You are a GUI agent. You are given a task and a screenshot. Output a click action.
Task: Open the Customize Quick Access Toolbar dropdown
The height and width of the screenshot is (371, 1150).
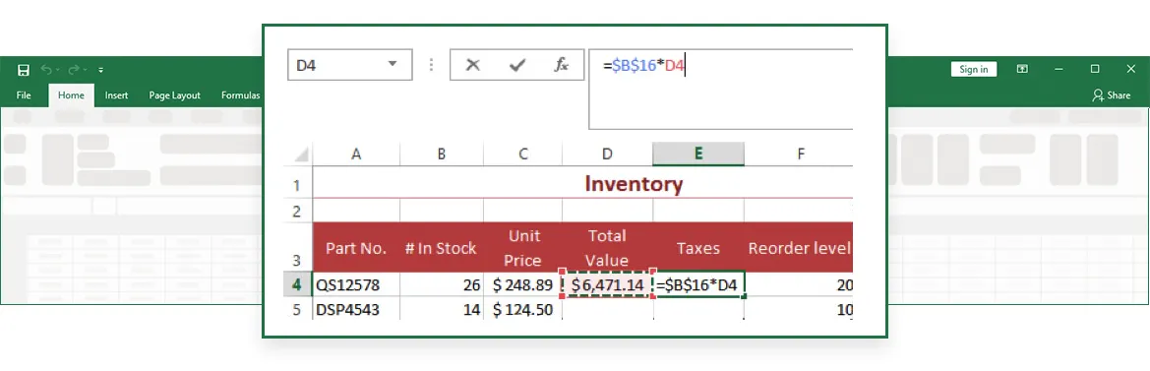pyautogui.click(x=100, y=71)
